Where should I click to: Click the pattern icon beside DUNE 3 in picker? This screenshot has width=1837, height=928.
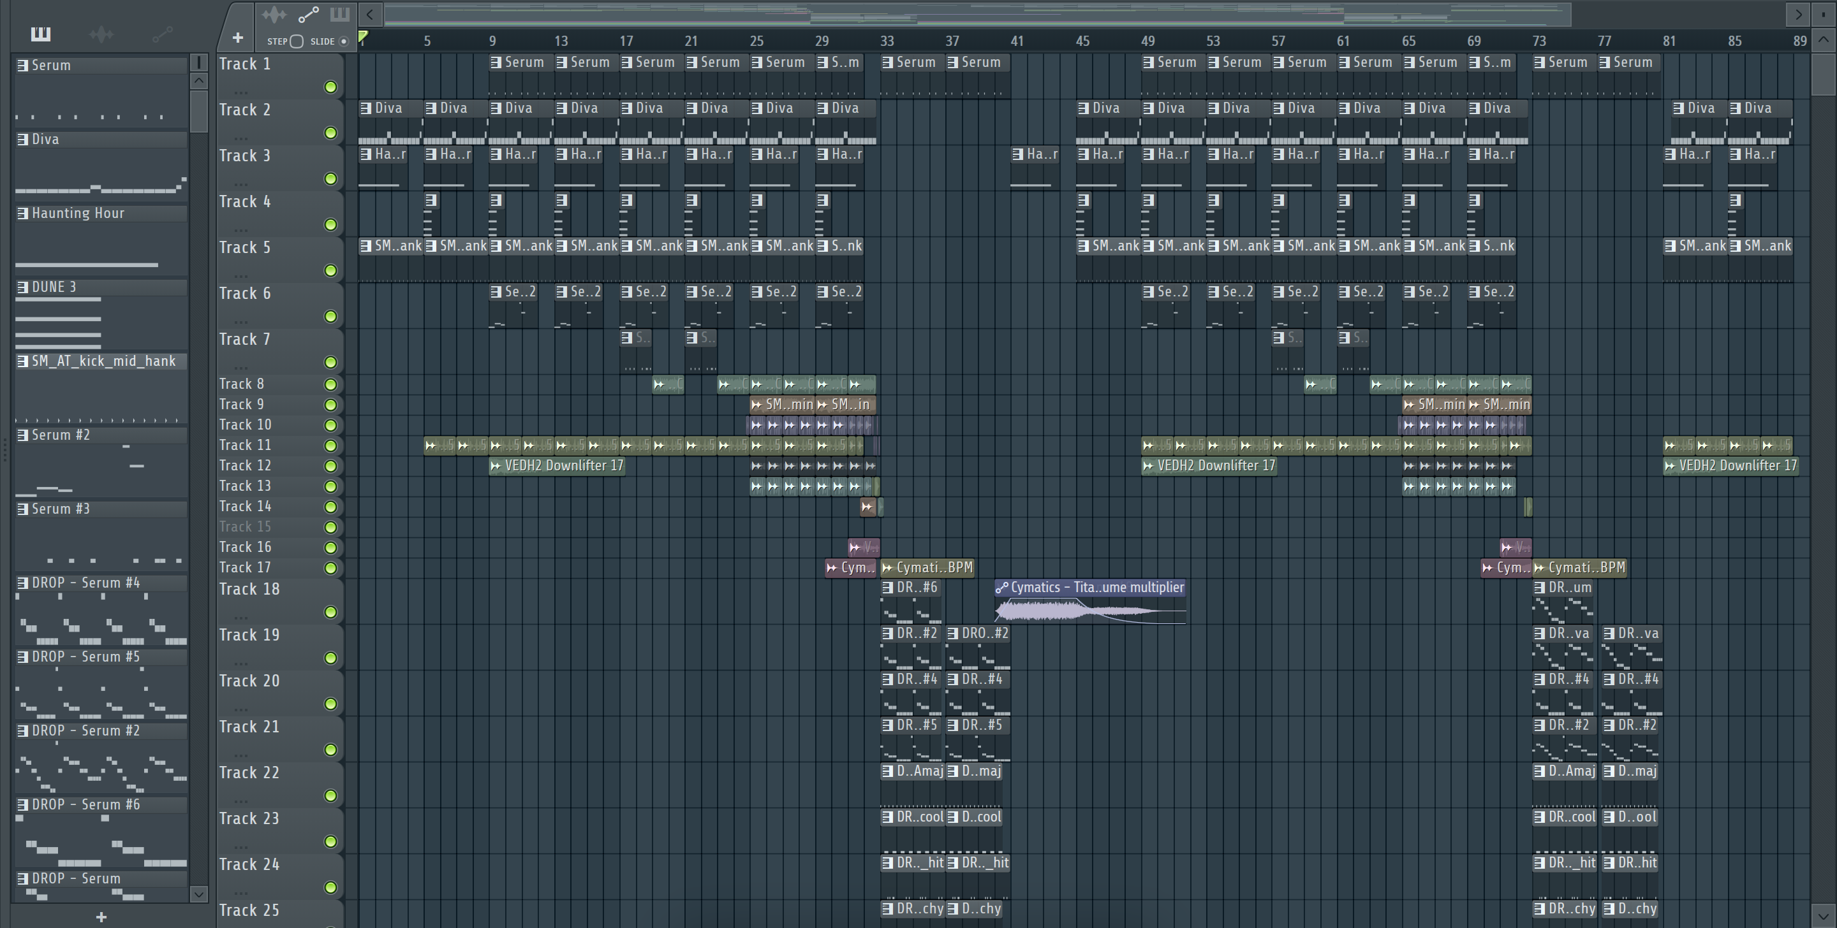pyautogui.click(x=23, y=287)
